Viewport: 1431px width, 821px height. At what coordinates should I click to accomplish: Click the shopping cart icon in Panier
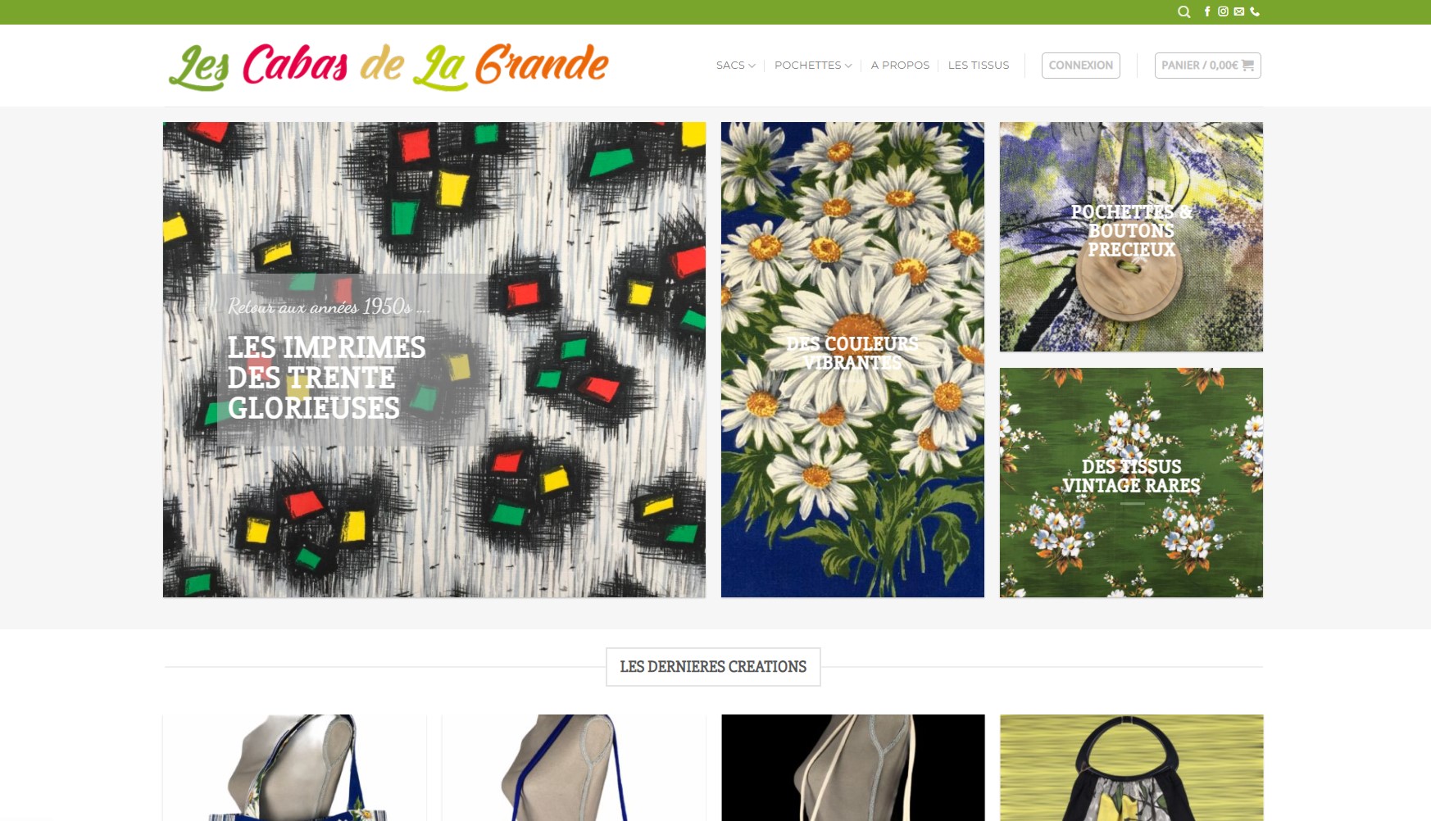pyautogui.click(x=1247, y=66)
